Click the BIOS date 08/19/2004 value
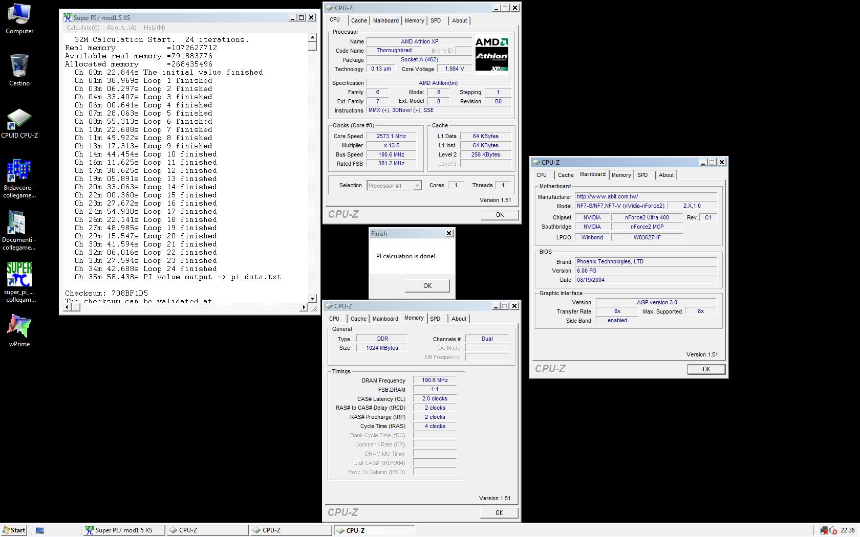Viewport: 860px width, 537px height. 646,280
